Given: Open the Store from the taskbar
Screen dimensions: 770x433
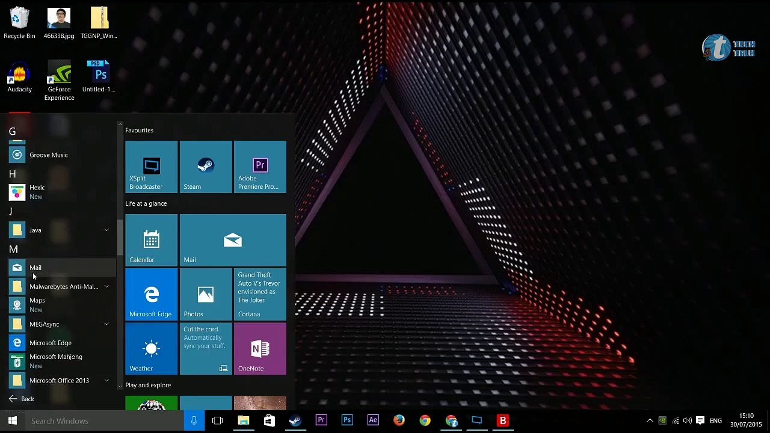Looking at the screenshot, I should (x=269, y=421).
